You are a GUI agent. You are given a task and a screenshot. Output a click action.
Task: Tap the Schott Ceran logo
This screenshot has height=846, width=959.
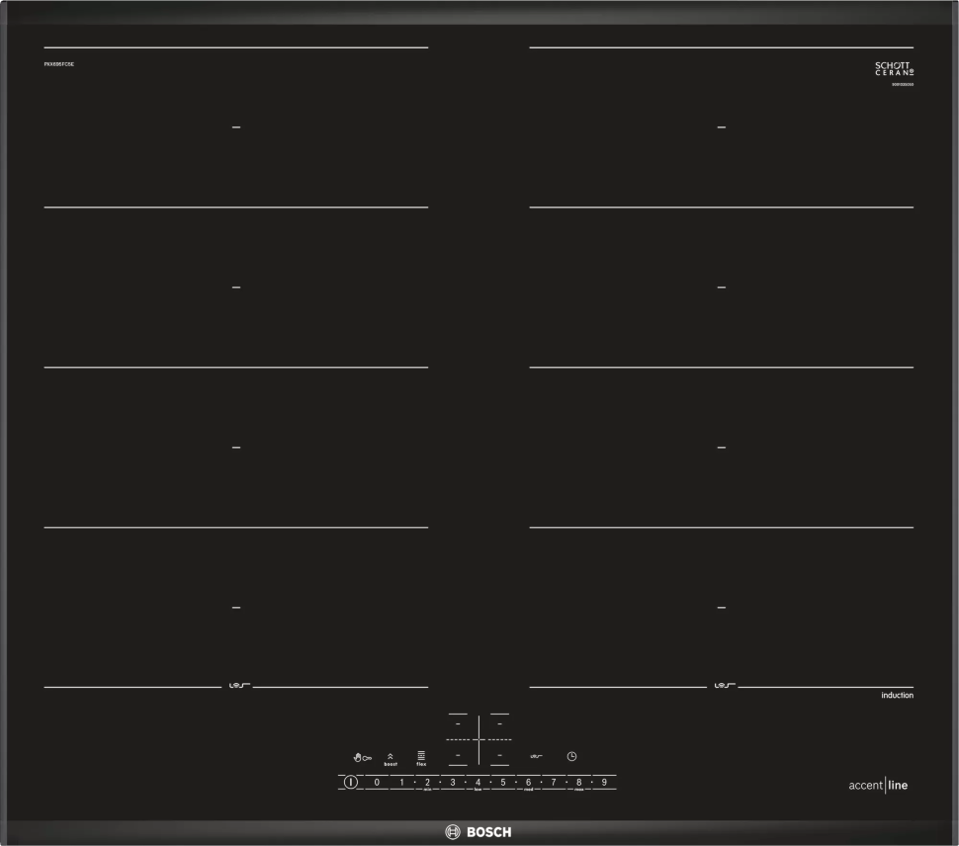click(894, 69)
